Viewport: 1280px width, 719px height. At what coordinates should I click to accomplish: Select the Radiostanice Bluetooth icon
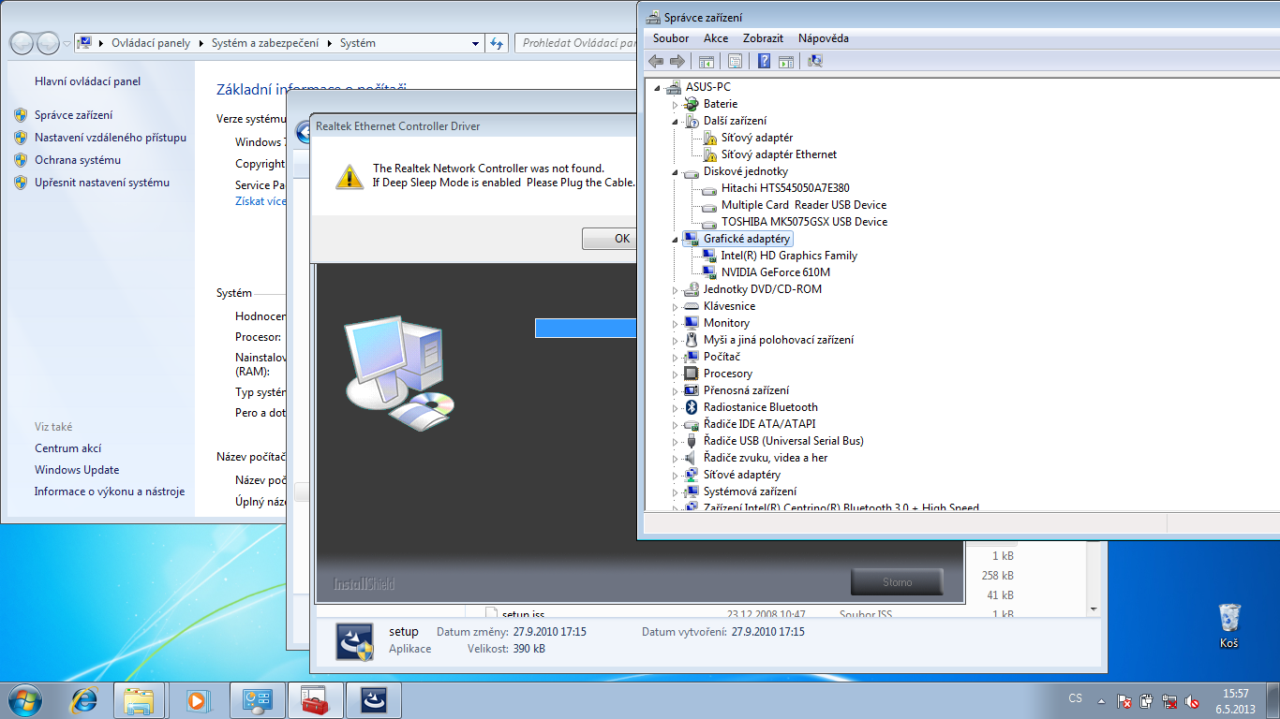point(692,407)
